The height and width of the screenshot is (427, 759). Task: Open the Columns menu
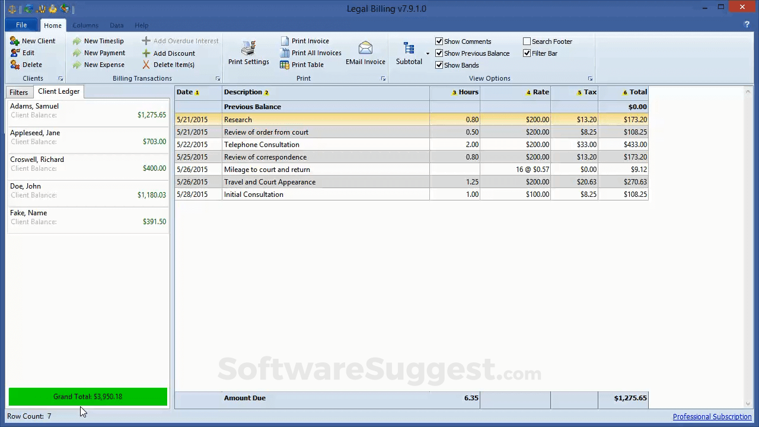tap(85, 26)
